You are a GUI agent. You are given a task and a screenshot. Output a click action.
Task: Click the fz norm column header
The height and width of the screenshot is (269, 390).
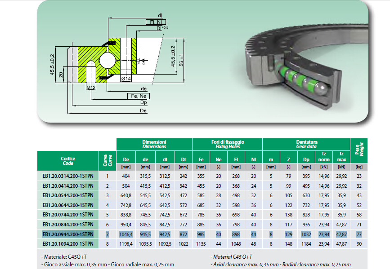323,157
